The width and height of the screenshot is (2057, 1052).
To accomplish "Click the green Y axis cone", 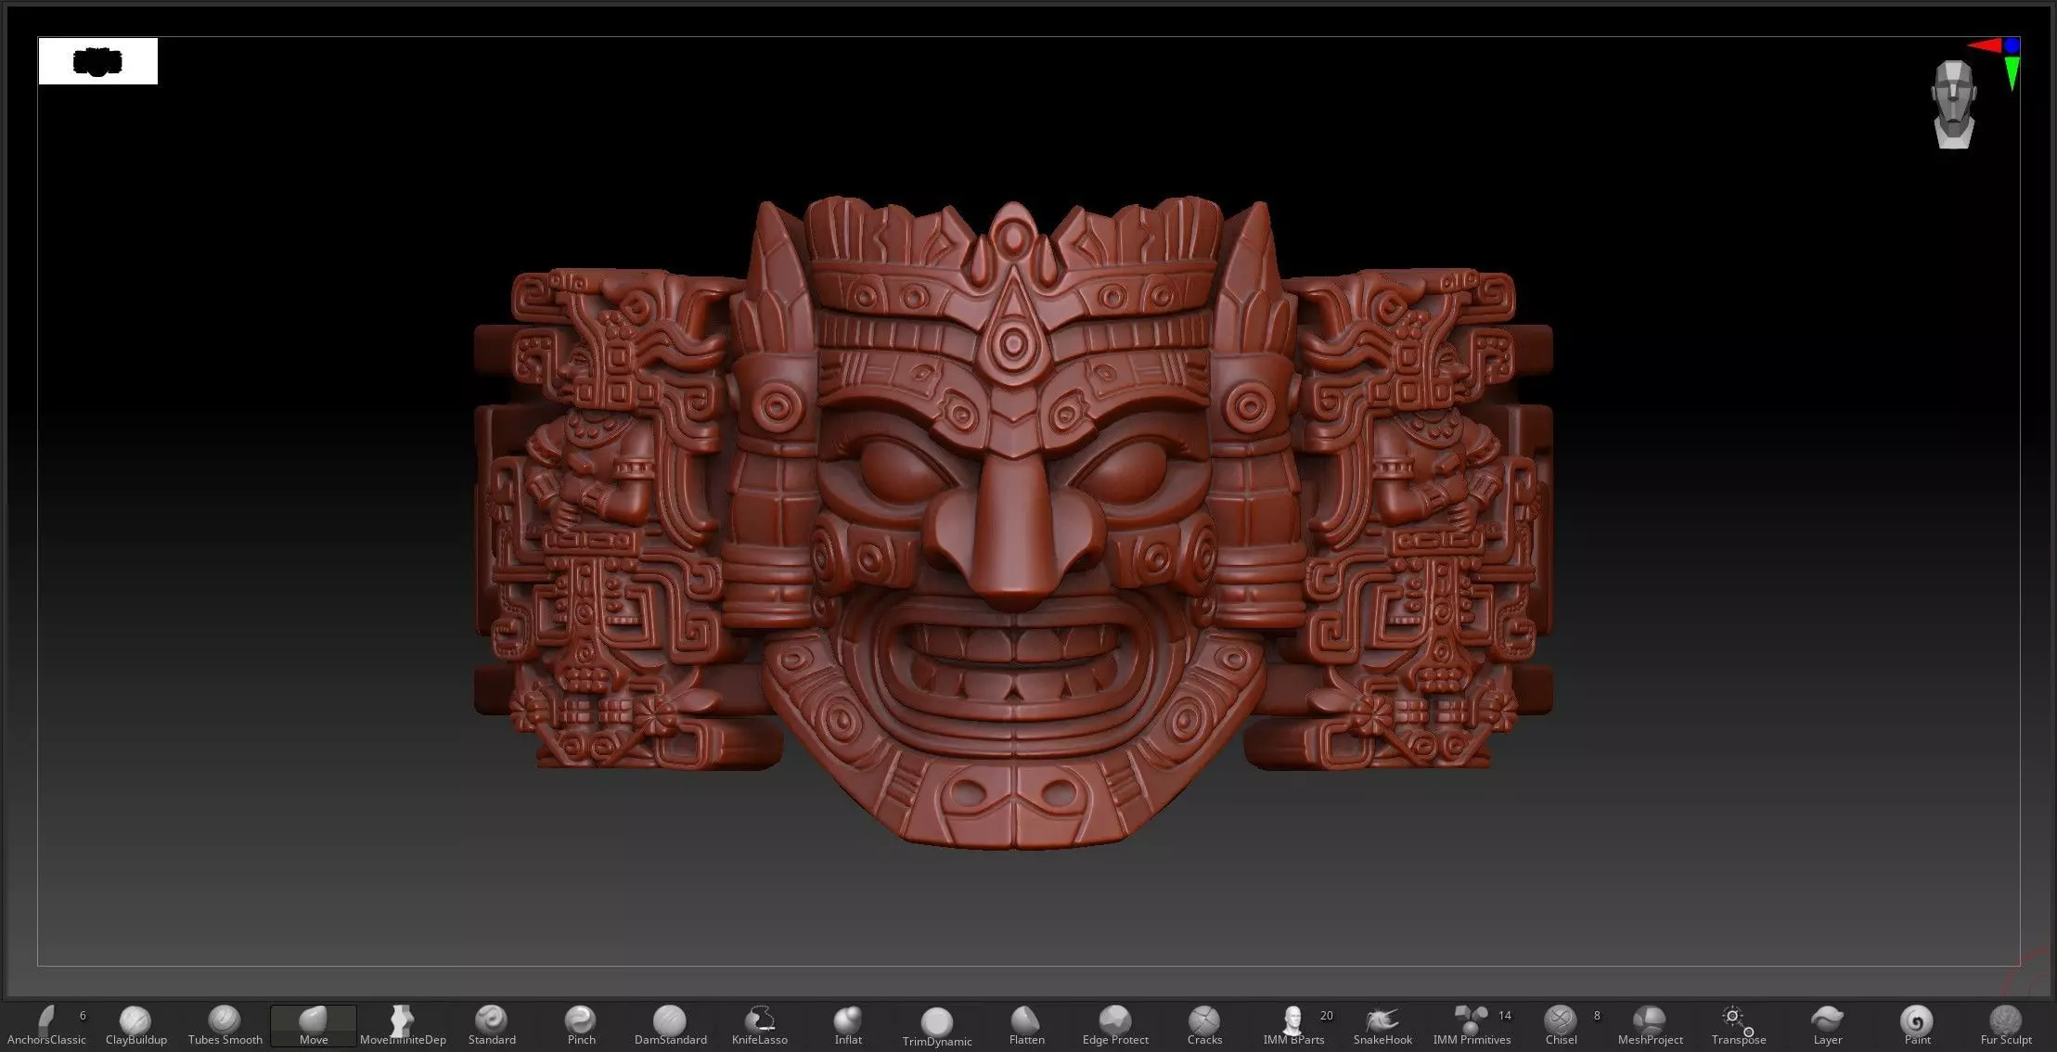I will click(2012, 72).
